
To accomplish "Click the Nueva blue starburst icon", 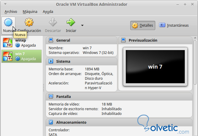I will [x=8, y=22].
